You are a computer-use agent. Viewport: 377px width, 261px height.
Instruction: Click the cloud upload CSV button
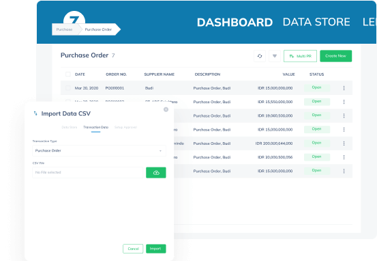tap(156, 173)
